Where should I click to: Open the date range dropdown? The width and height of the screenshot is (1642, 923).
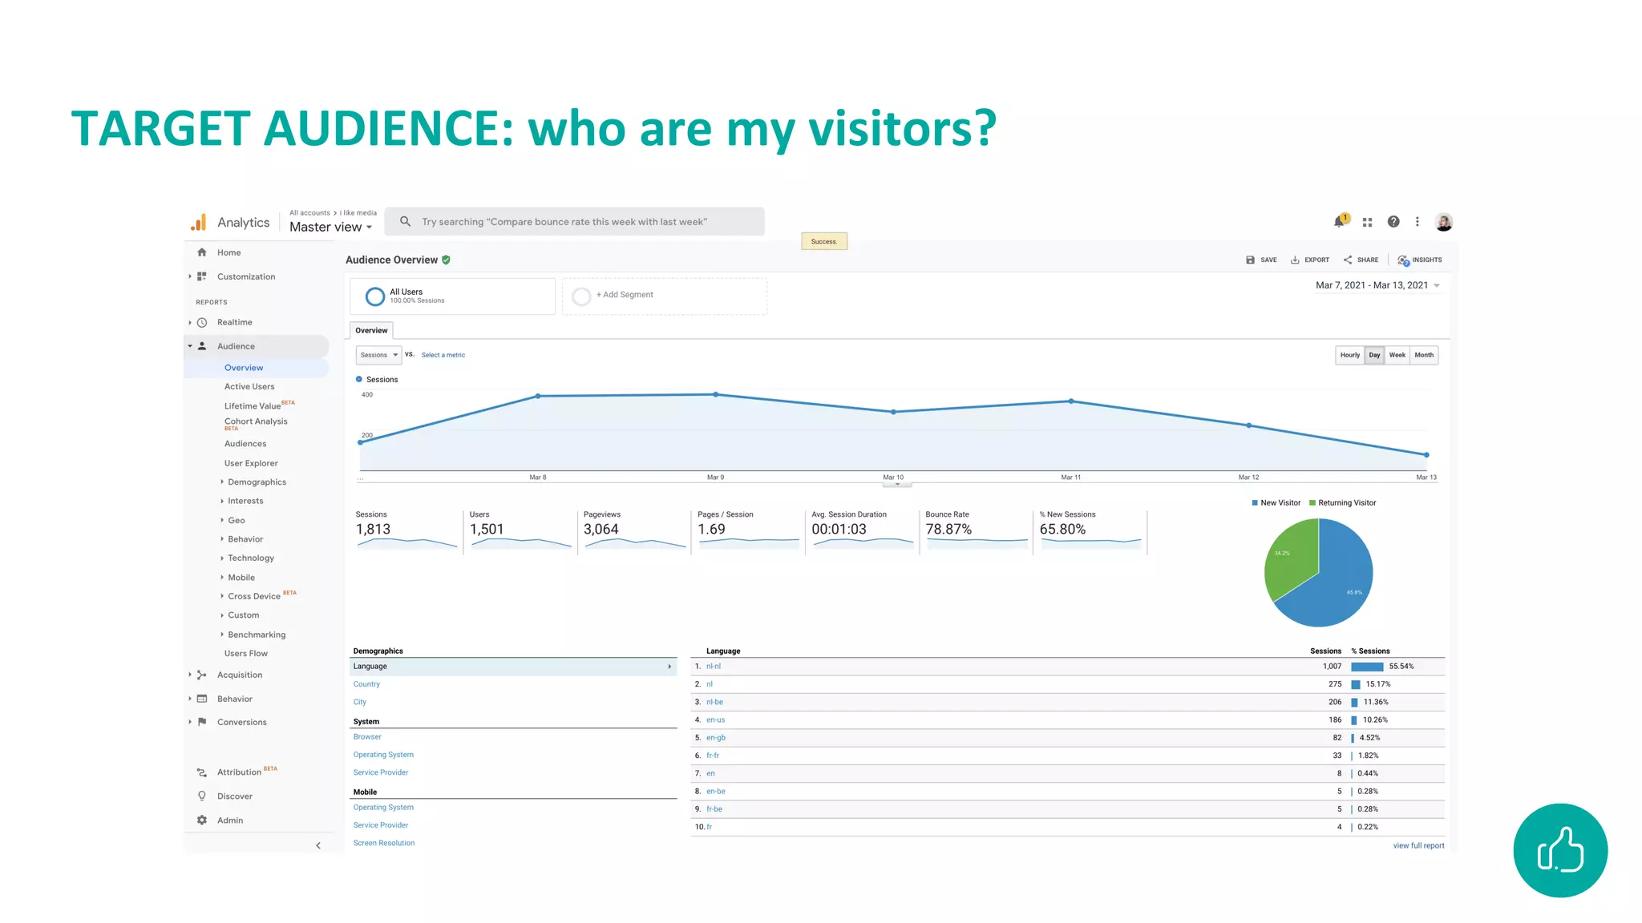(x=1377, y=285)
